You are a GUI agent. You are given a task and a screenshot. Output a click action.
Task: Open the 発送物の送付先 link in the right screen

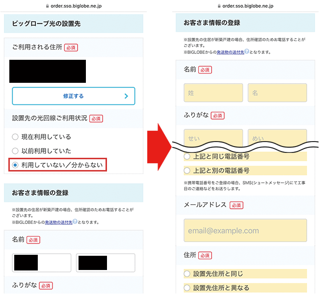(x=230, y=51)
